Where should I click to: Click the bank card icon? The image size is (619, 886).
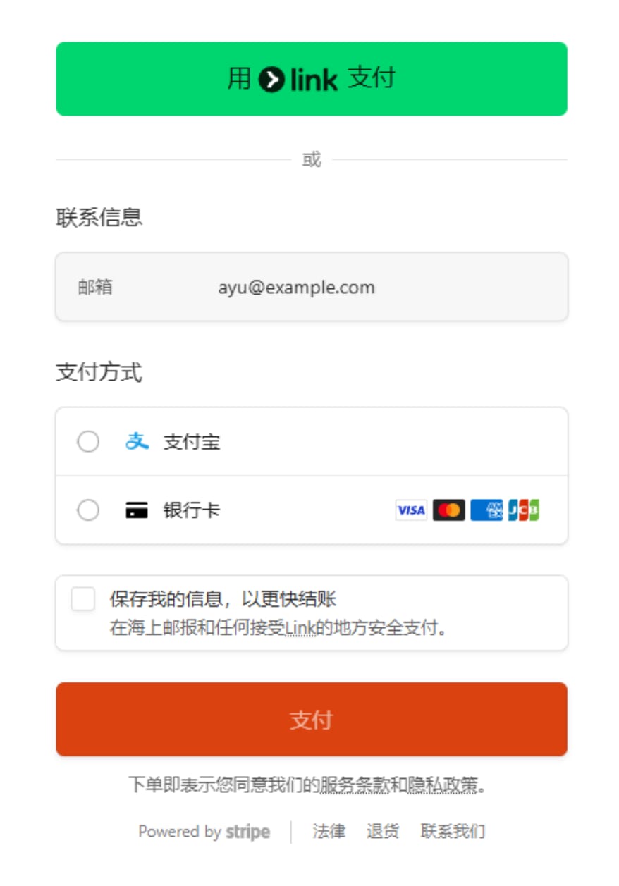pyautogui.click(x=137, y=510)
